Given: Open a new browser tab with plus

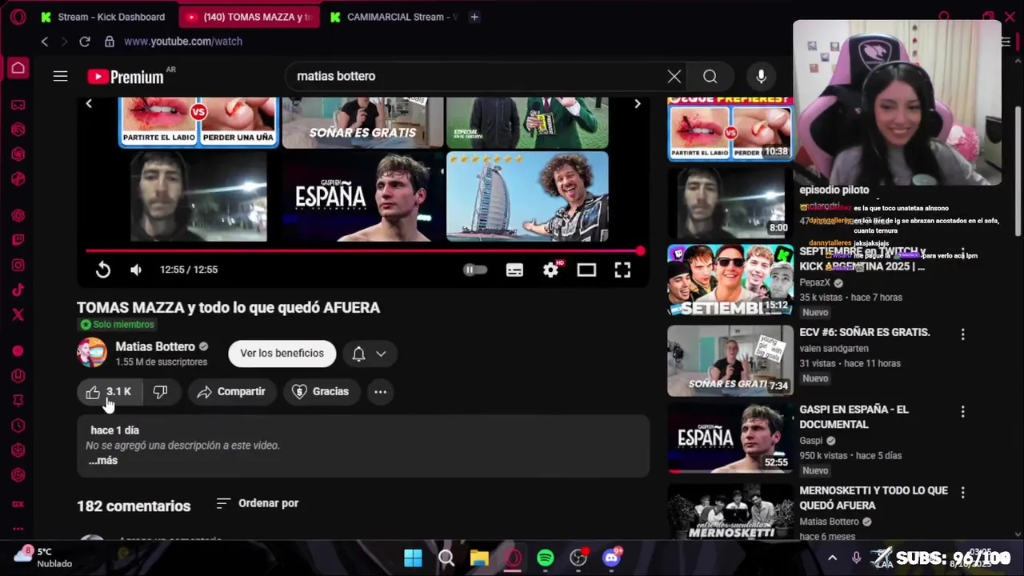Looking at the screenshot, I should point(474,17).
